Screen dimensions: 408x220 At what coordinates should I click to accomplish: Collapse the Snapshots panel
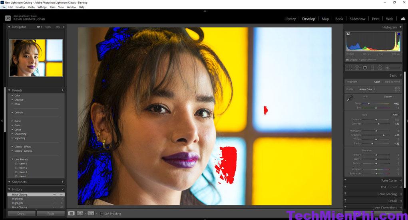pyautogui.click(x=9, y=182)
